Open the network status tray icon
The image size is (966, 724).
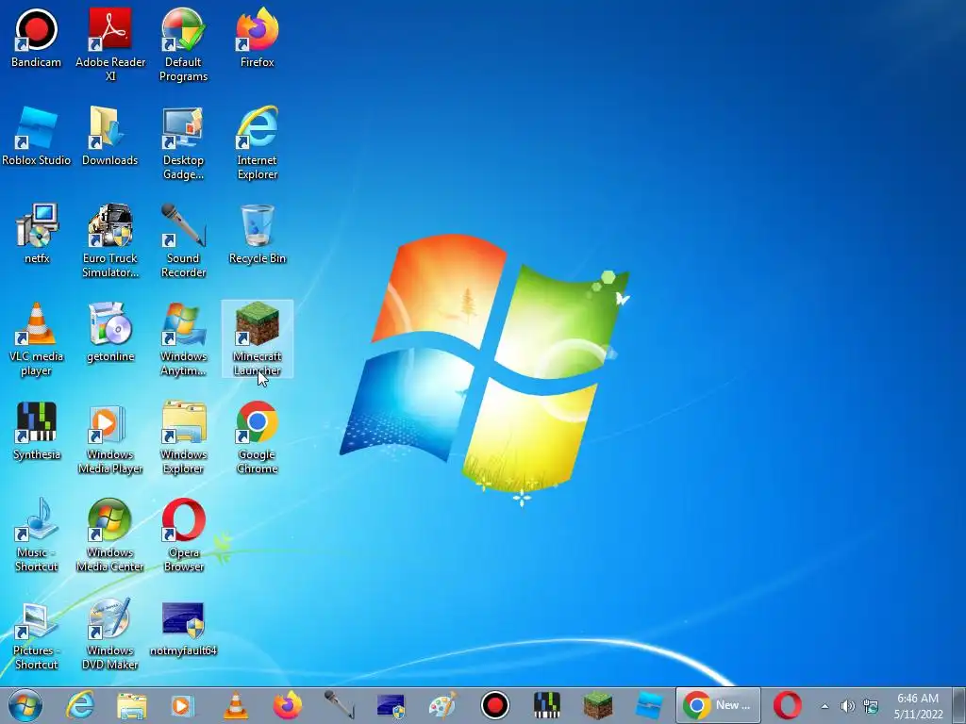pos(871,706)
